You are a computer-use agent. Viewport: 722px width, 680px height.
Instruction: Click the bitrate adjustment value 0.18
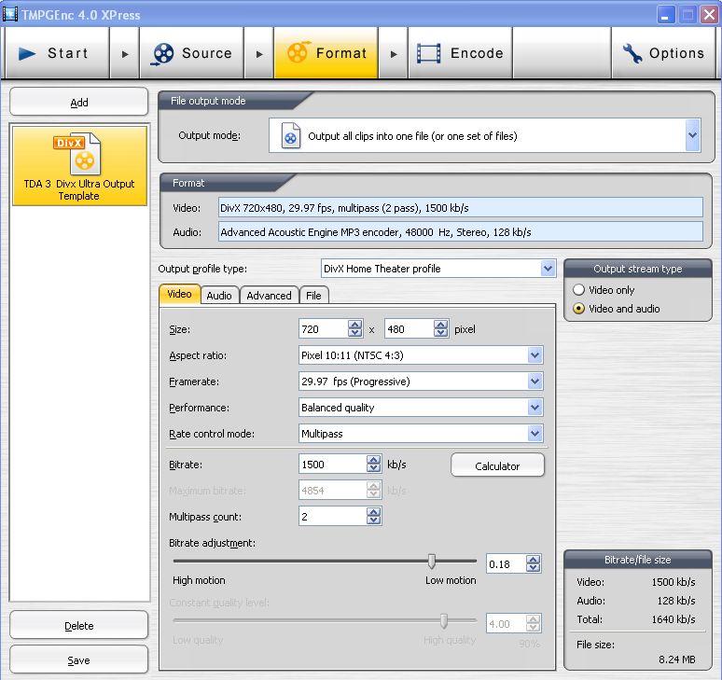click(506, 564)
